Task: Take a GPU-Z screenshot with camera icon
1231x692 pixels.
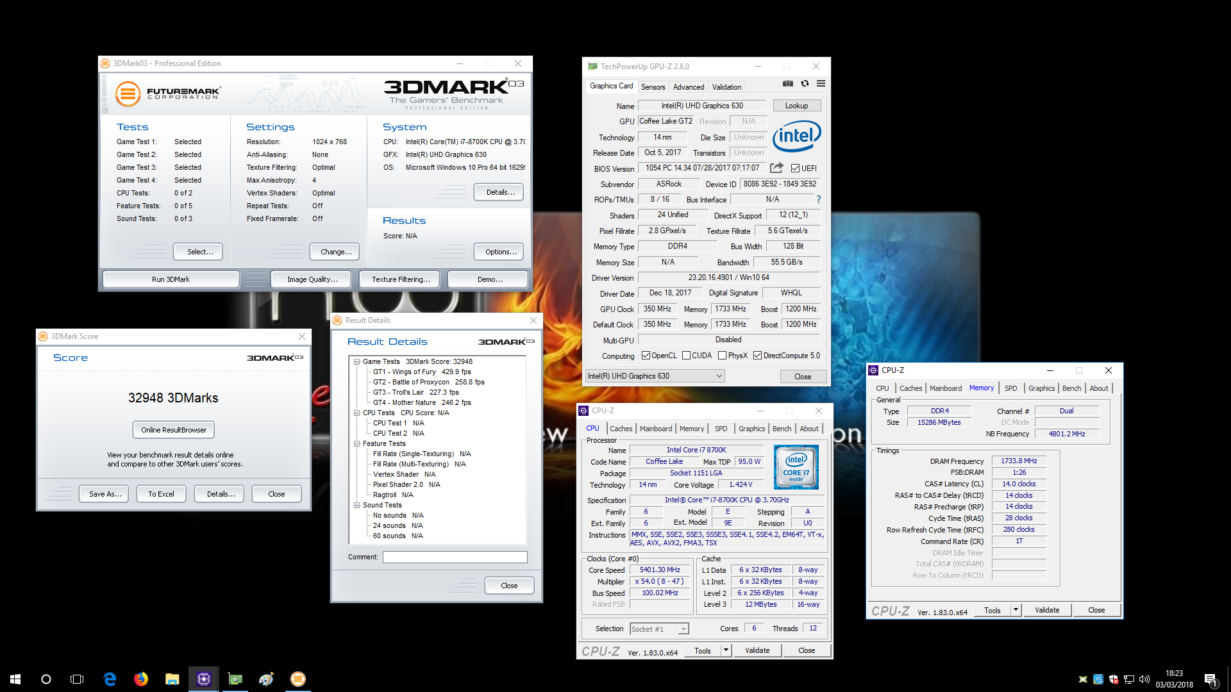Action: [788, 84]
